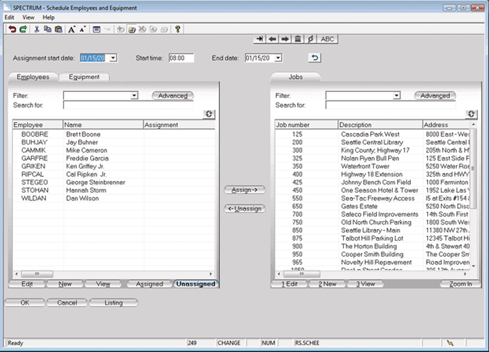Show Assigned employees
The width and height of the screenshot is (489, 352).
pyautogui.click(x=149, y=284)
